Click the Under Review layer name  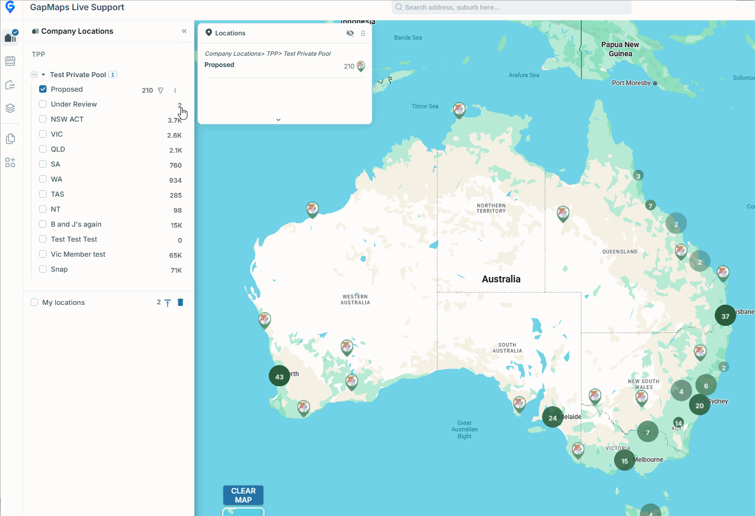(74, 104)
